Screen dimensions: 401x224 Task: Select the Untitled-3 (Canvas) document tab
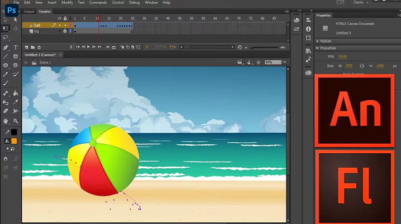(x=40, y=55)
